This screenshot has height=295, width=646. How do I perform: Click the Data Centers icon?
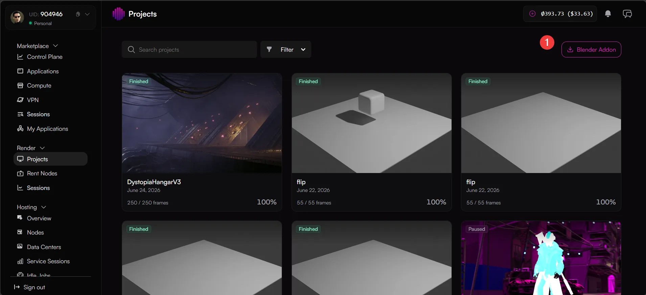click(20, 246)
